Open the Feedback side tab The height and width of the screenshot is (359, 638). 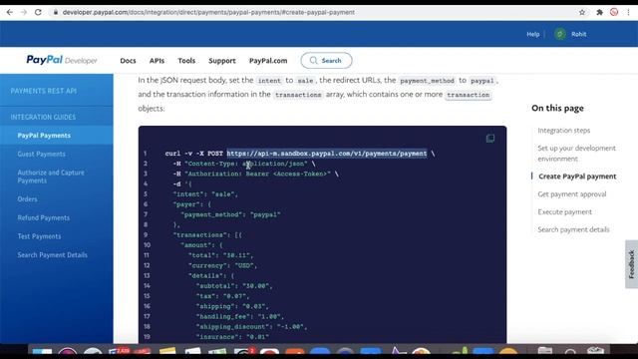pos(631,264)
